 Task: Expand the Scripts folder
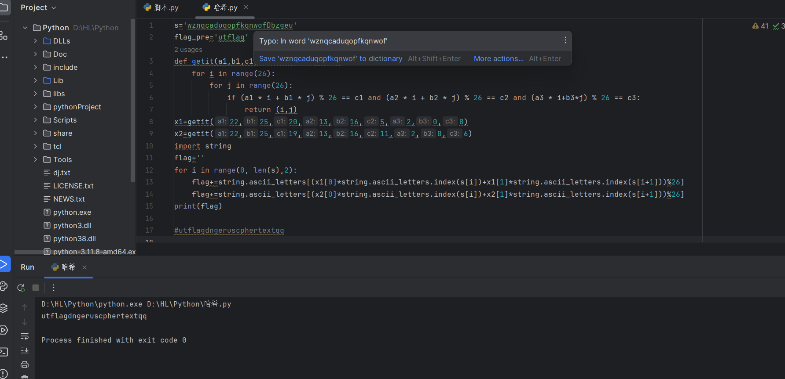point(36,120)
